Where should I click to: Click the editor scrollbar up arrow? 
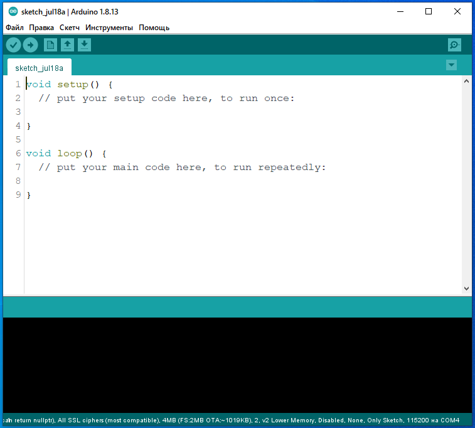(x=466, y=82)
